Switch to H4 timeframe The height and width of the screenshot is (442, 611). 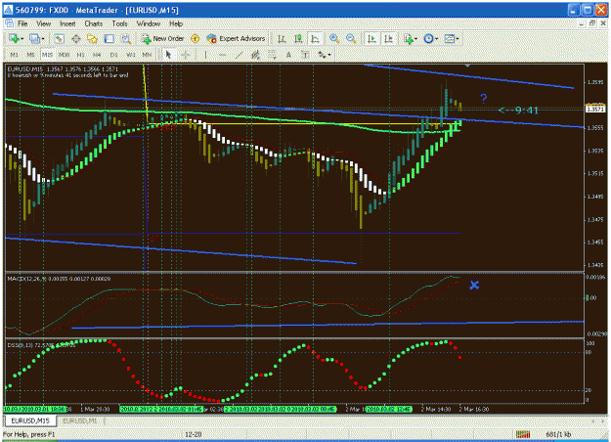[x=97, y=55]
